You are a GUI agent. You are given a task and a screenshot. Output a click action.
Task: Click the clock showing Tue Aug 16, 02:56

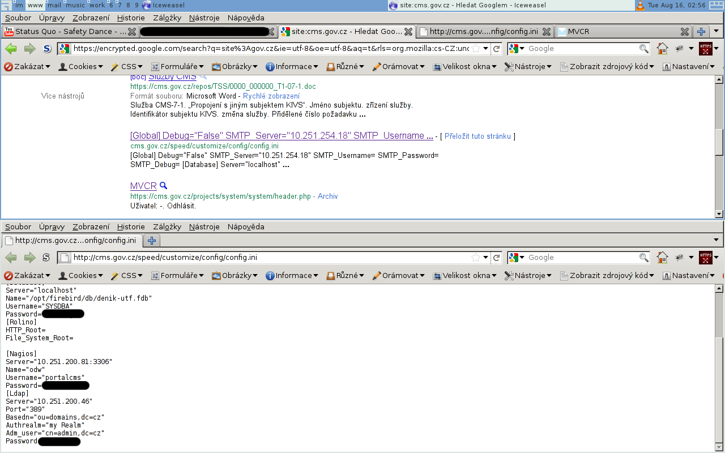coord(677,5)
